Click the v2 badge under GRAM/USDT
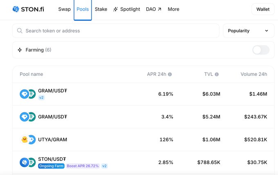The image size is (278, 175). tap(41, 97)
